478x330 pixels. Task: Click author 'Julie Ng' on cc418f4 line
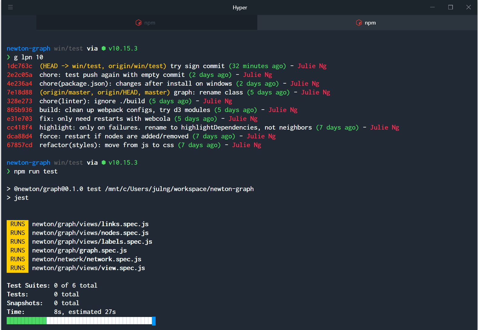pos(384,127)
